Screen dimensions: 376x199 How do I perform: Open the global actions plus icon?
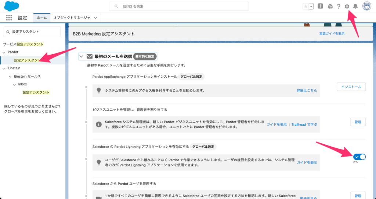pos(320,6)
